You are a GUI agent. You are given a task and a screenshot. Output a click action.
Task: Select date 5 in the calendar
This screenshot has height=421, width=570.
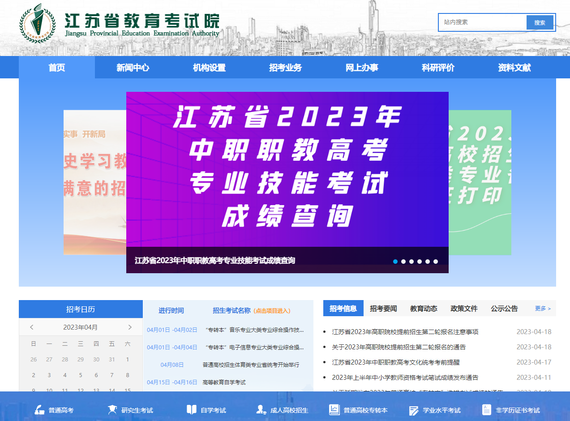[x=81, y=375]
